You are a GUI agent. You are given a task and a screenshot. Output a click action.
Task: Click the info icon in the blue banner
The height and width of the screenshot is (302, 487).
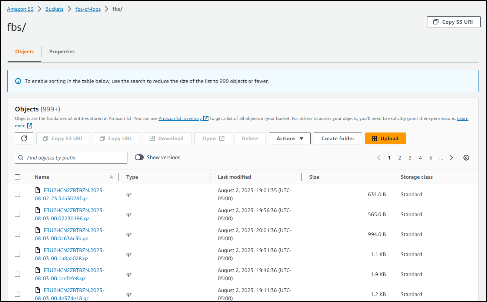click(18, 81)
